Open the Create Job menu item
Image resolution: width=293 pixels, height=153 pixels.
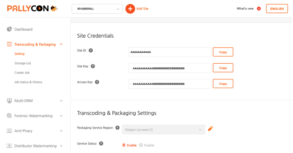(22, 73)
